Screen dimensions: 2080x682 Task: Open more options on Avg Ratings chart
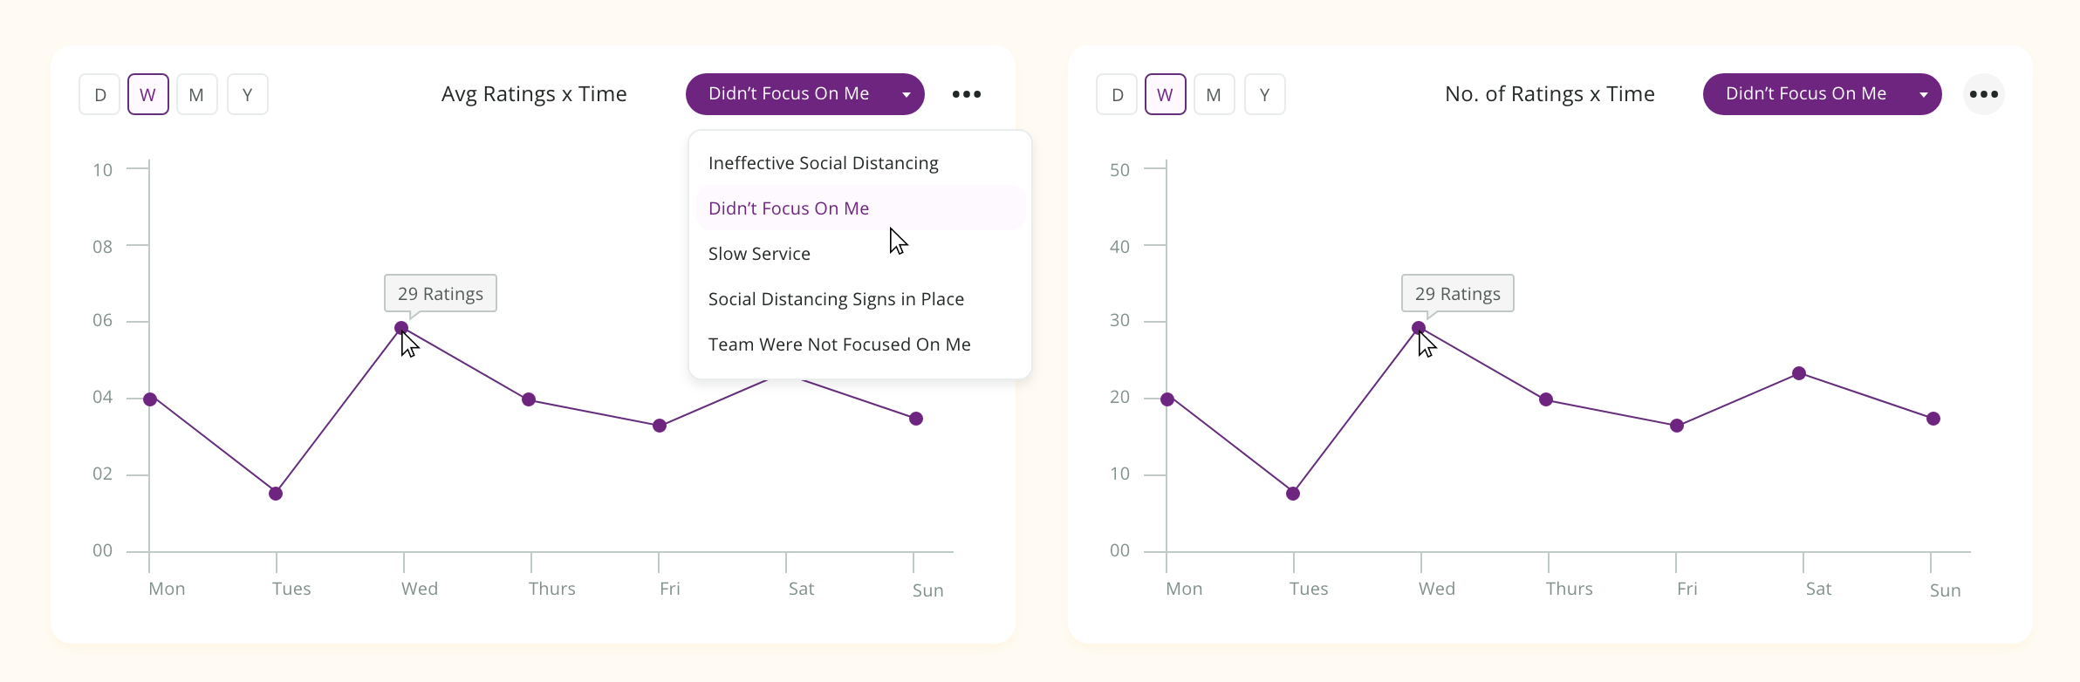[x=967, y=94]
